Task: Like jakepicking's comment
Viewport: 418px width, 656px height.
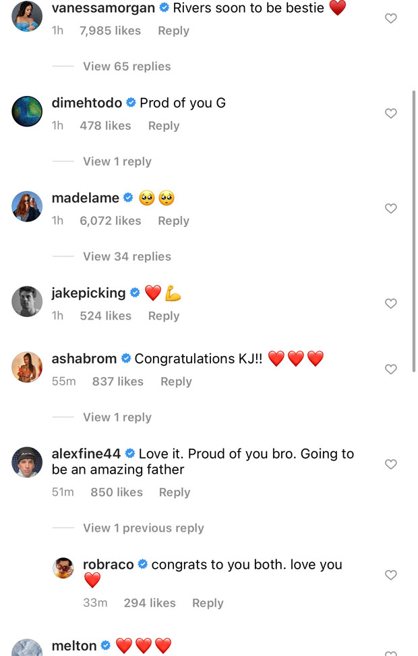Action: [390, 304]
